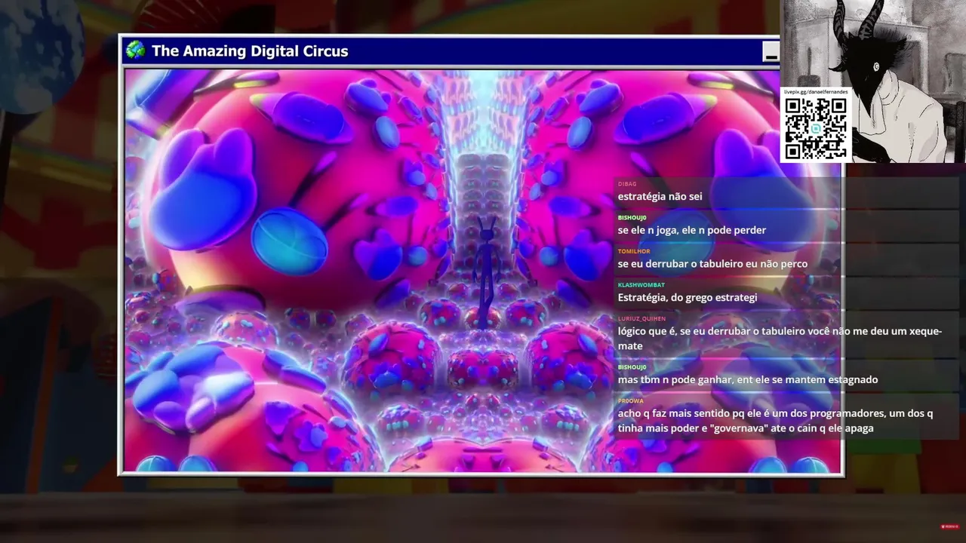Viewport: 966px width, 543px height.
Task: Click the livepix QR code
Action: pyautogui.click(x=815, y=128)
